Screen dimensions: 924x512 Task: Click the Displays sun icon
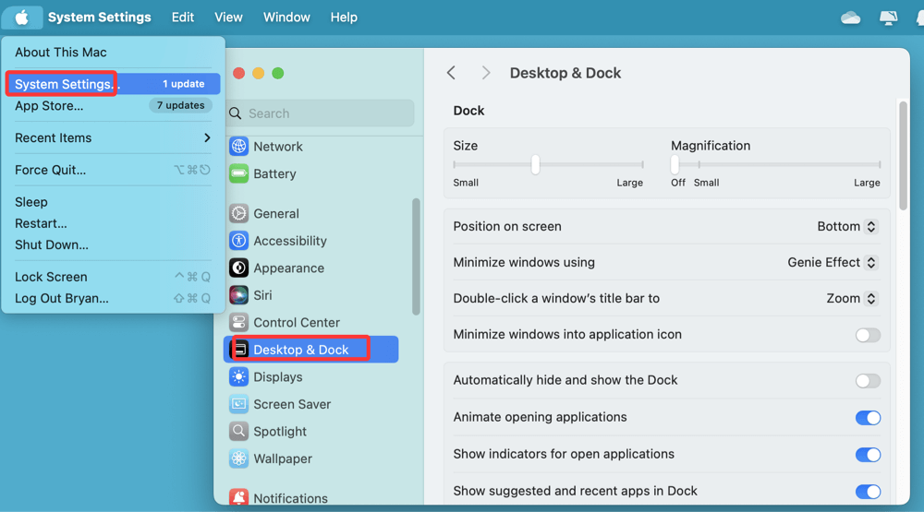(x=238, y=376)
